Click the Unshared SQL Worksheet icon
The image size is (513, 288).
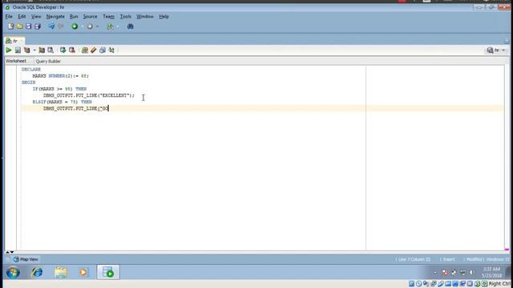coord(85,50)
